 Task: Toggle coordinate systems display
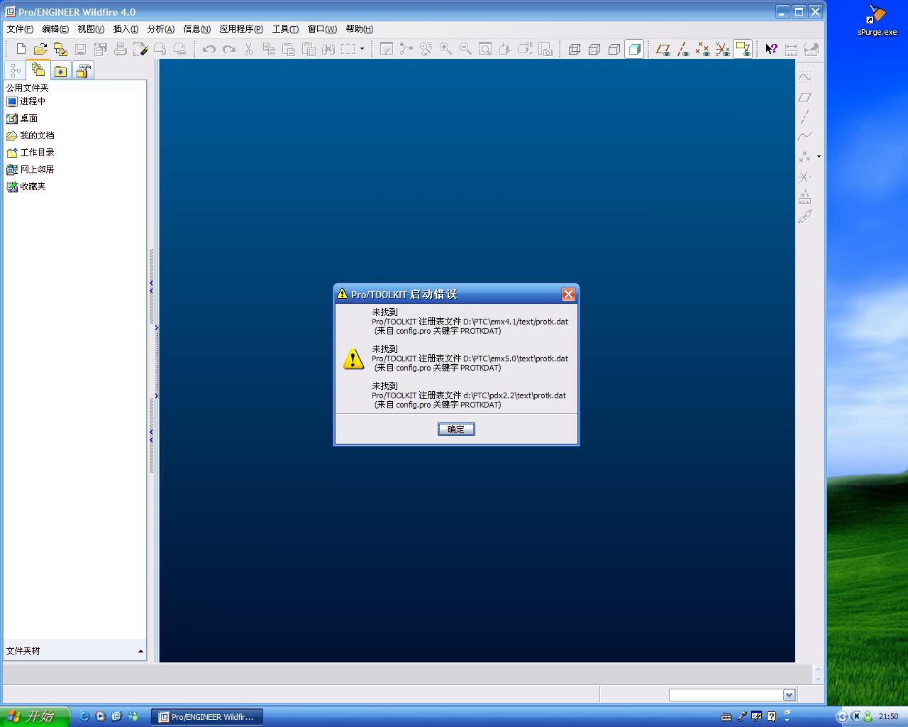[x=723, y=49]
